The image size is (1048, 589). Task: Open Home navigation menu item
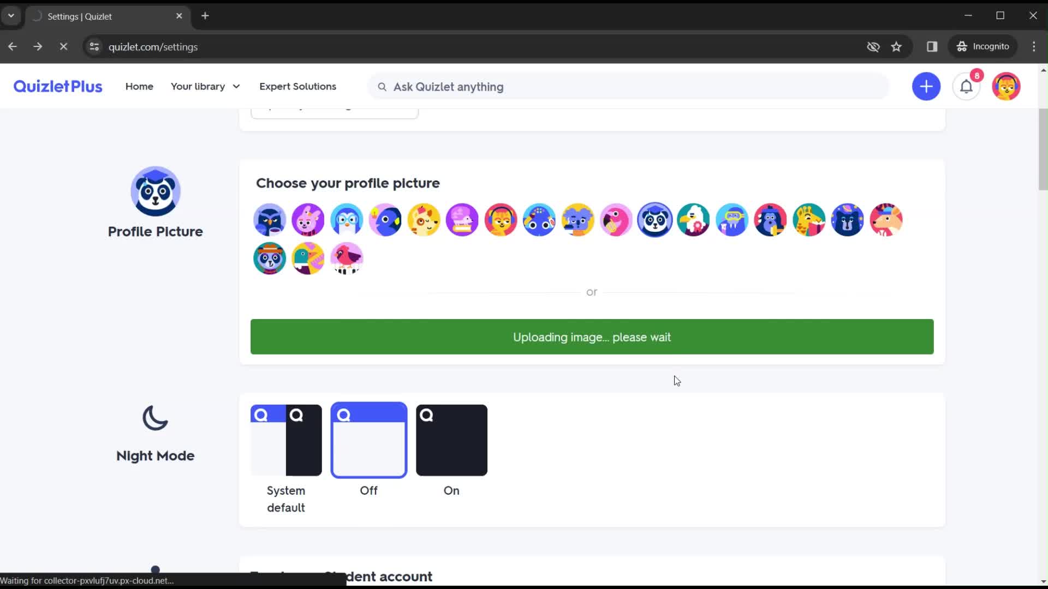pos(140,86)
